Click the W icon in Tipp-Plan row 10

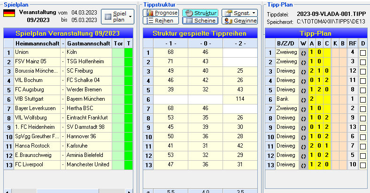tap(303, 137)
